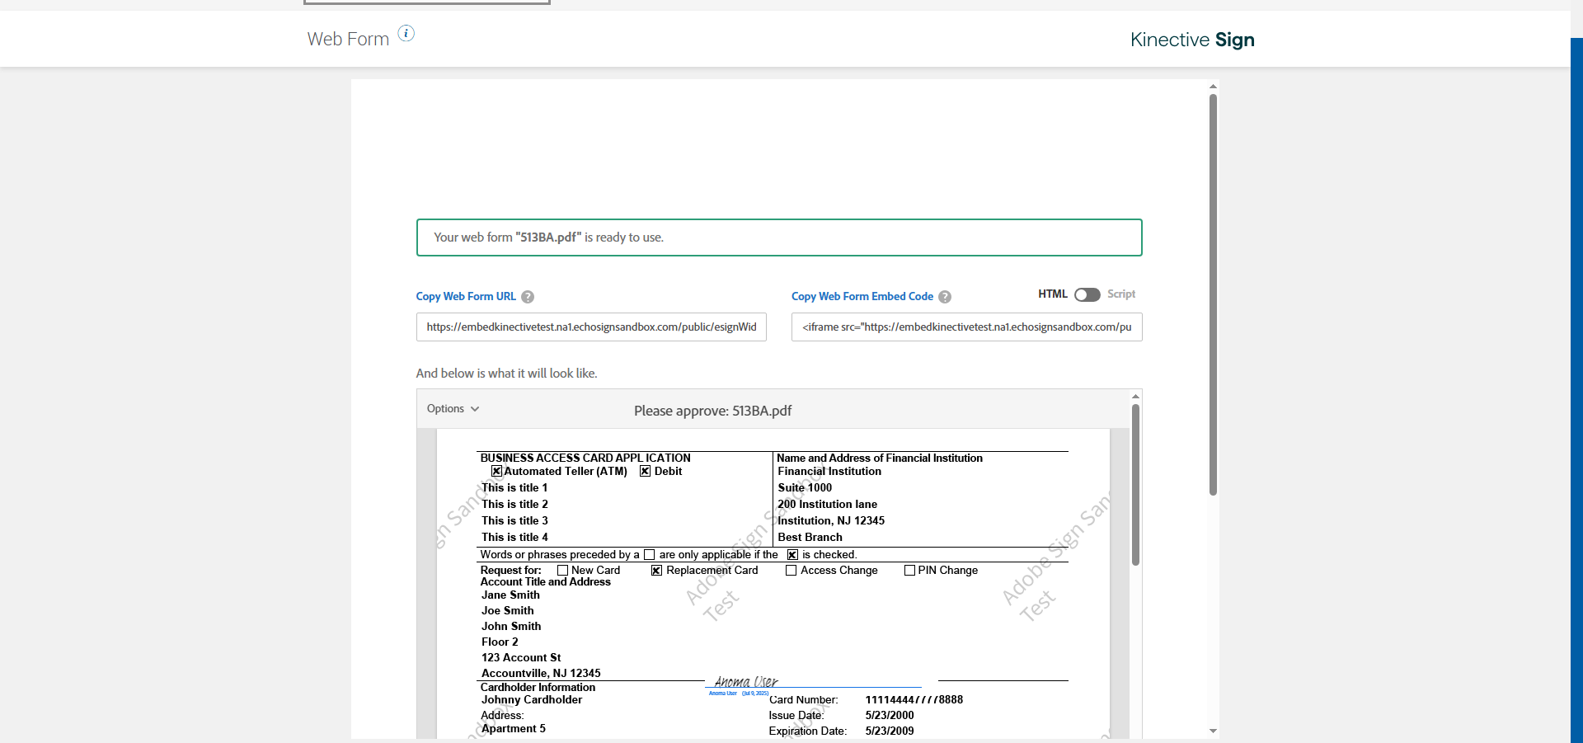Click 'And below is what it will look like.'
This screenshot has width=1583, height=743.
pyautogui.click(x=506, y=374)
